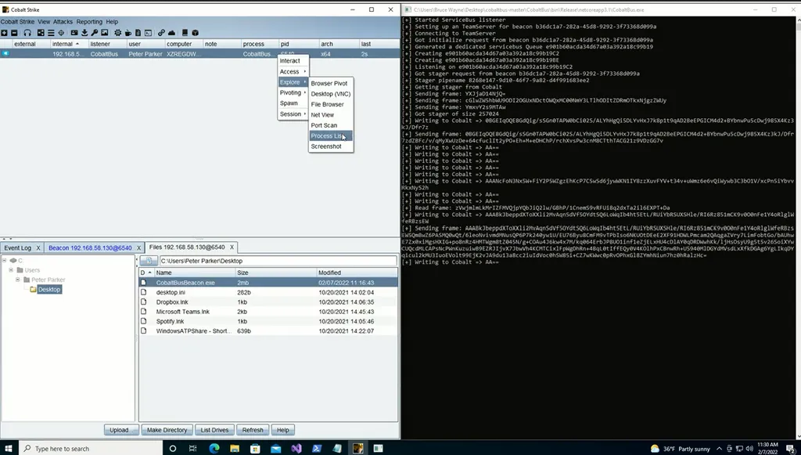The height and width of the screenshot is (455, 801).
Task: Open Visual Studio from the taskbar
Action: 296,449
